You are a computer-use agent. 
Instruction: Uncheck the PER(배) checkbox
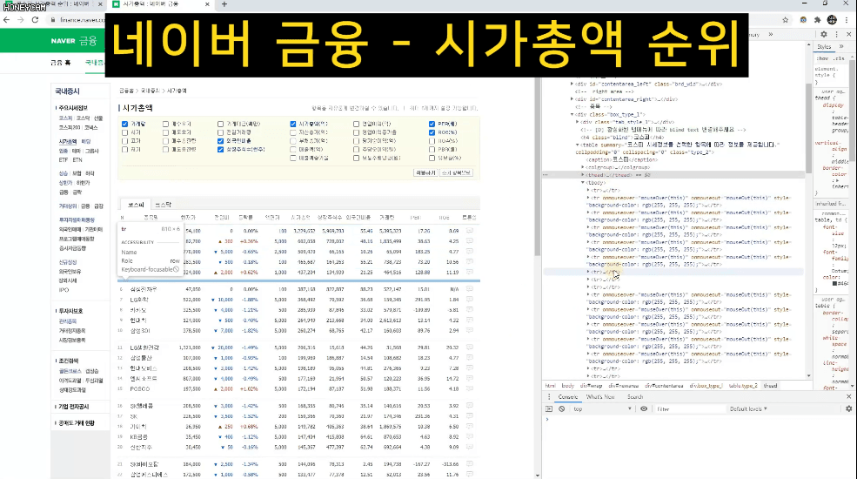432,125
